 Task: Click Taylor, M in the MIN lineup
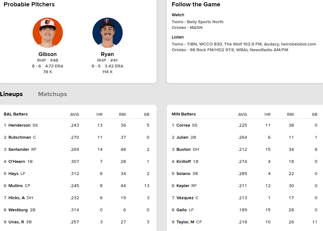[x=185, y=222]
